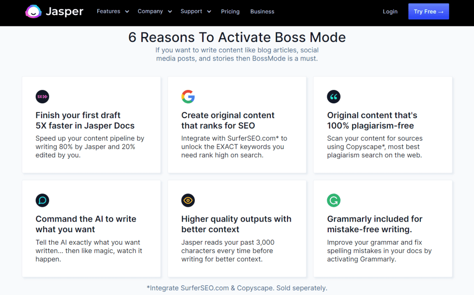The image size is (474, 295).
Task: Click the '6 Reasons To Activate Boss Mode' heading
Action: tap(237, 37)
